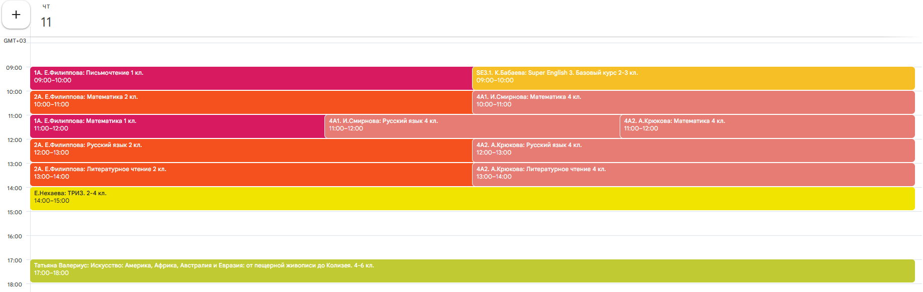Image resolution: width=923 pixels, height=292 pixels.
Task: Open 4А1 Смирнова Русский язык event
Action: point(472,126)
